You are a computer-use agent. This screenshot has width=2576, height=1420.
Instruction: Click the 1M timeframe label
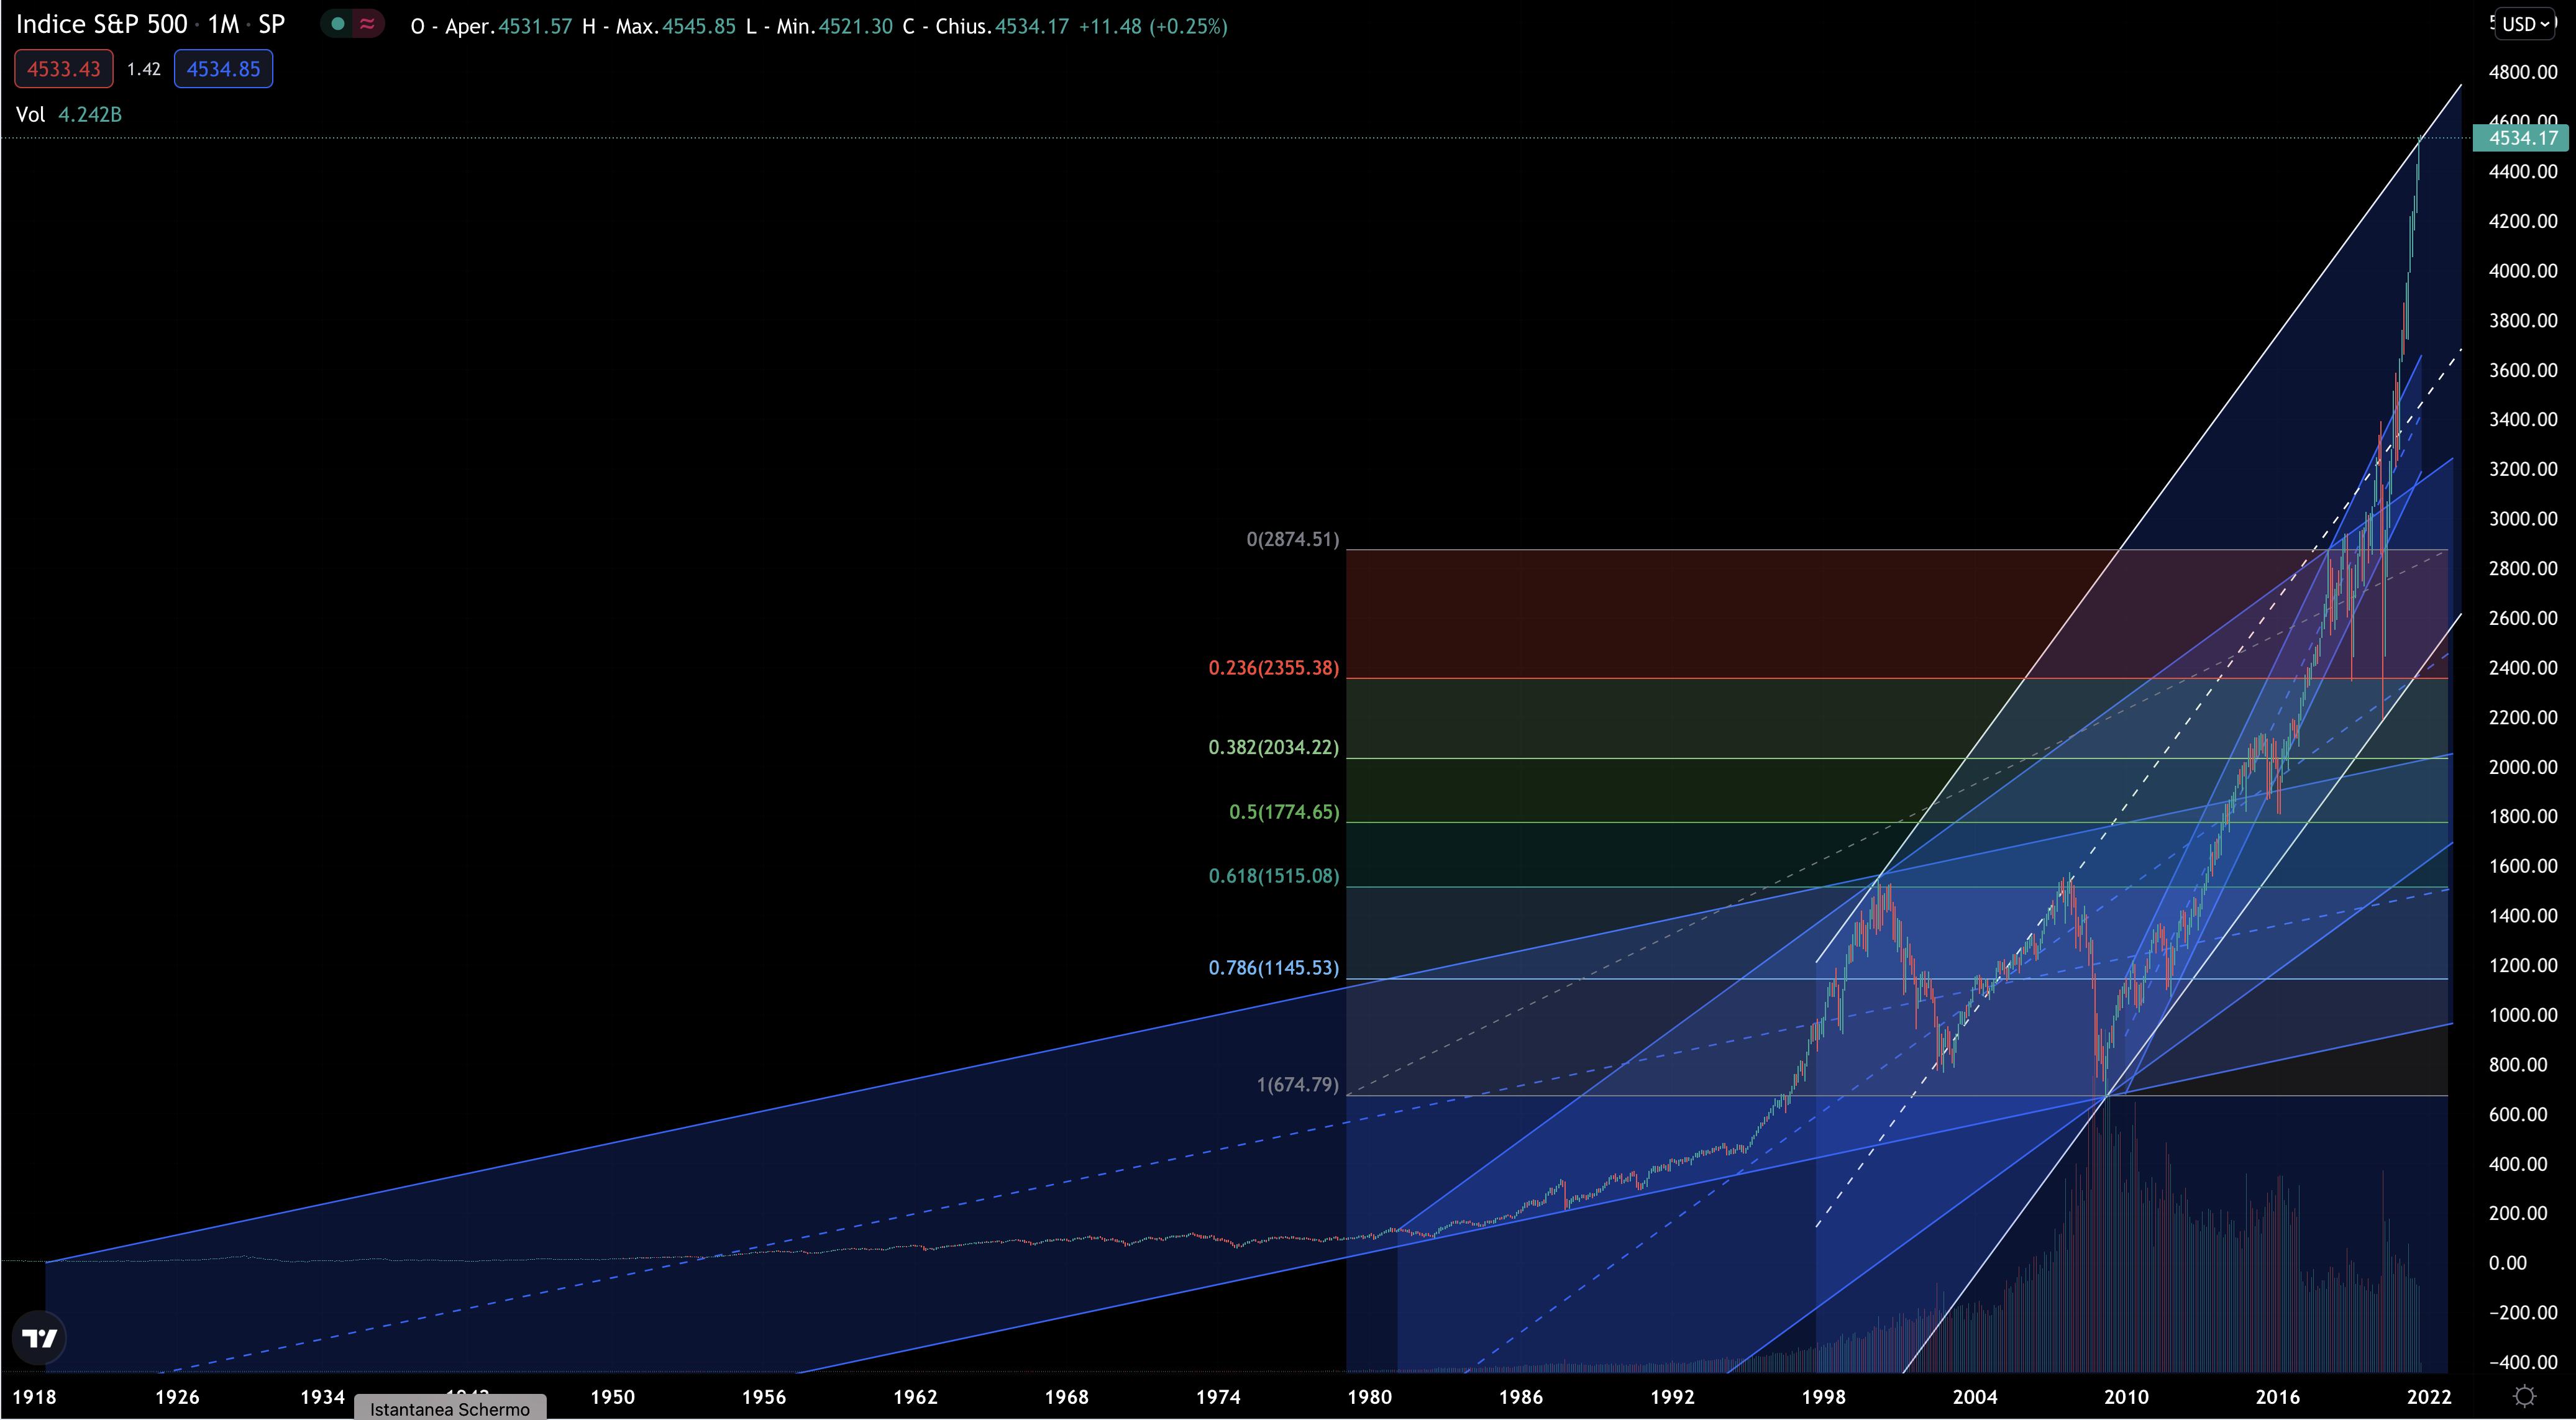click(223, 24)
